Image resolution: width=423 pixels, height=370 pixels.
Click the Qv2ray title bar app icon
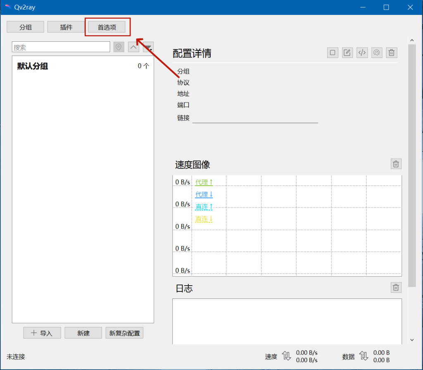click(x=8, y=7)
